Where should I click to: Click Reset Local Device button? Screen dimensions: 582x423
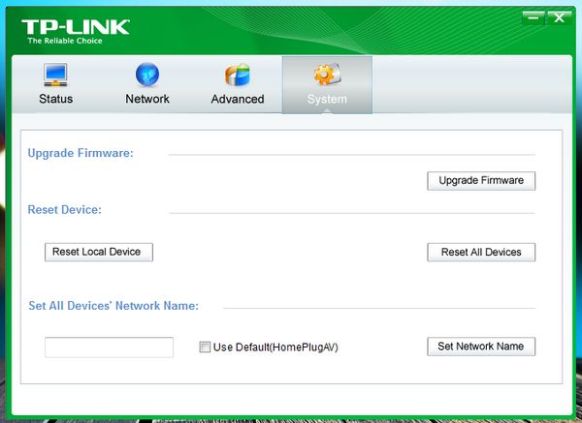[99, 253]
